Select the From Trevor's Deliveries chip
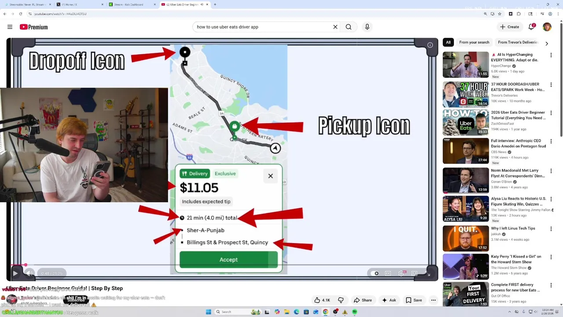This screenshot has width=563, height=317. click(x=518, y=42)
